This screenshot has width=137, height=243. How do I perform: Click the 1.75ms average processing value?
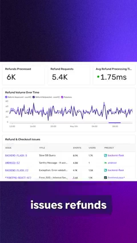(114, 77)
